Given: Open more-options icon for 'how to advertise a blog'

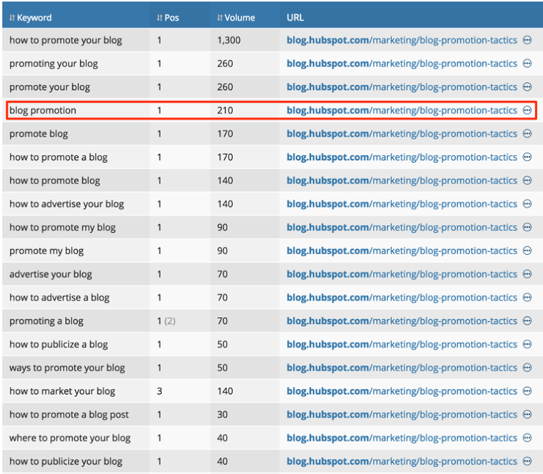Looking at the screenshot, I should click(x=527, y=298).
